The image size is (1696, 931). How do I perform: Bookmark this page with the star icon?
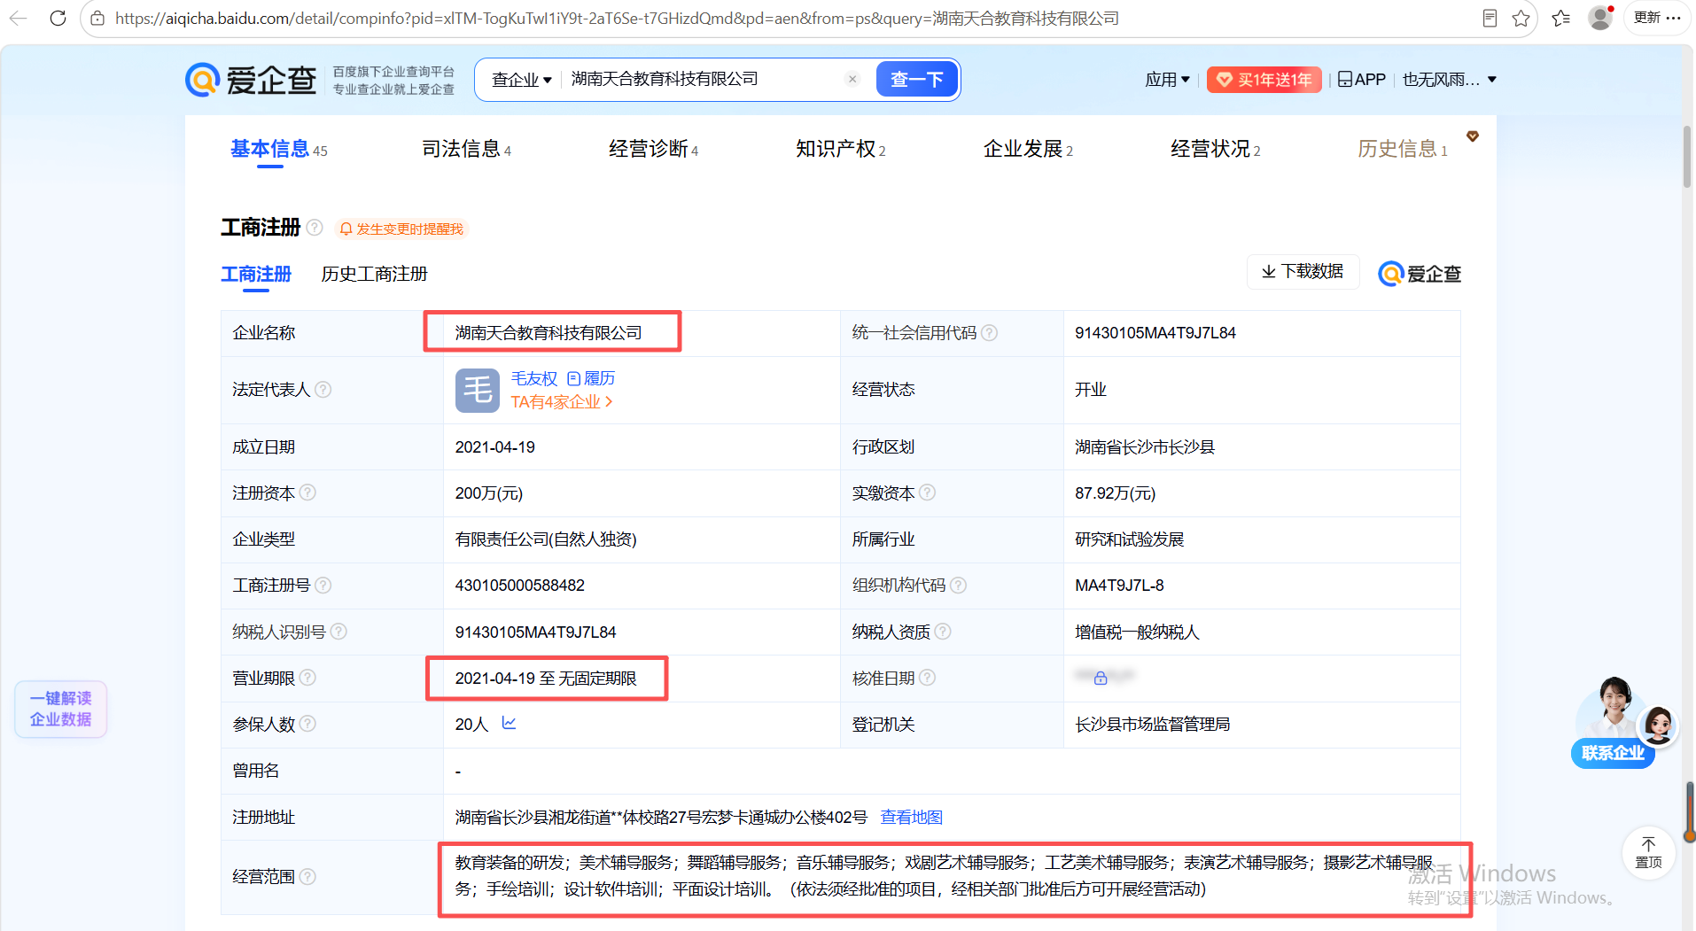[x=1521, y=18]
